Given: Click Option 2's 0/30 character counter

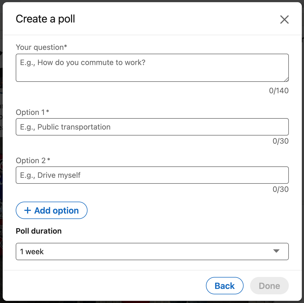Looking at the screenshot, I should pos(280,189).
